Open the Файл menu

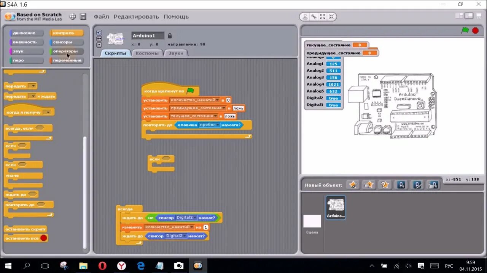pos(101,17)
